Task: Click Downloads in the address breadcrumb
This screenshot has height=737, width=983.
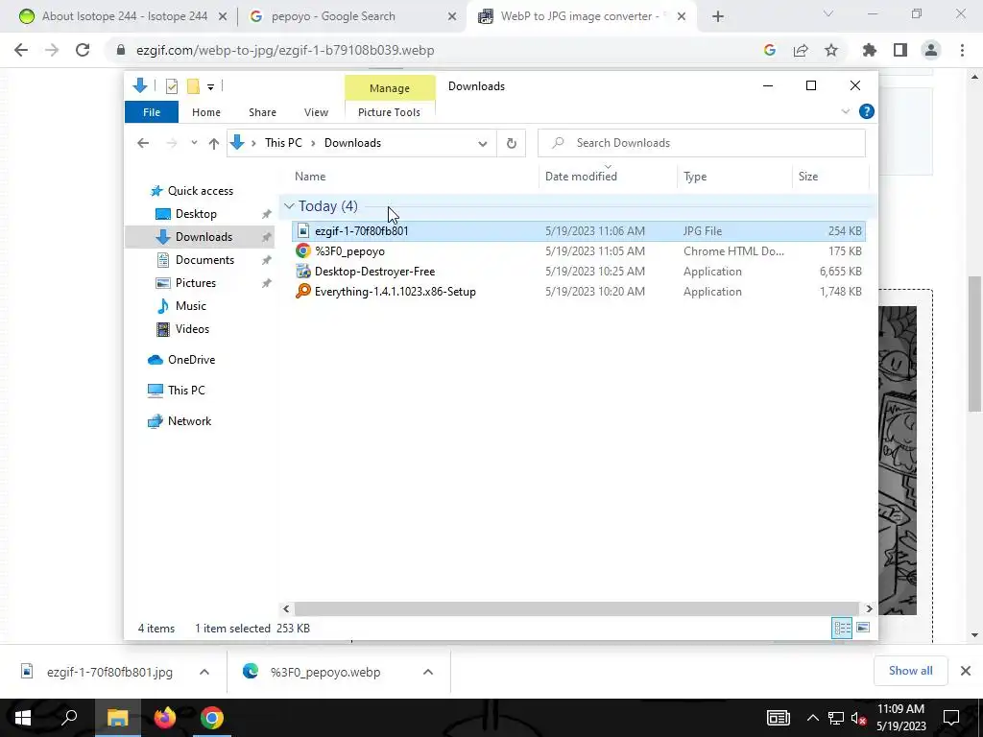Action: click(x=352, y=143)
